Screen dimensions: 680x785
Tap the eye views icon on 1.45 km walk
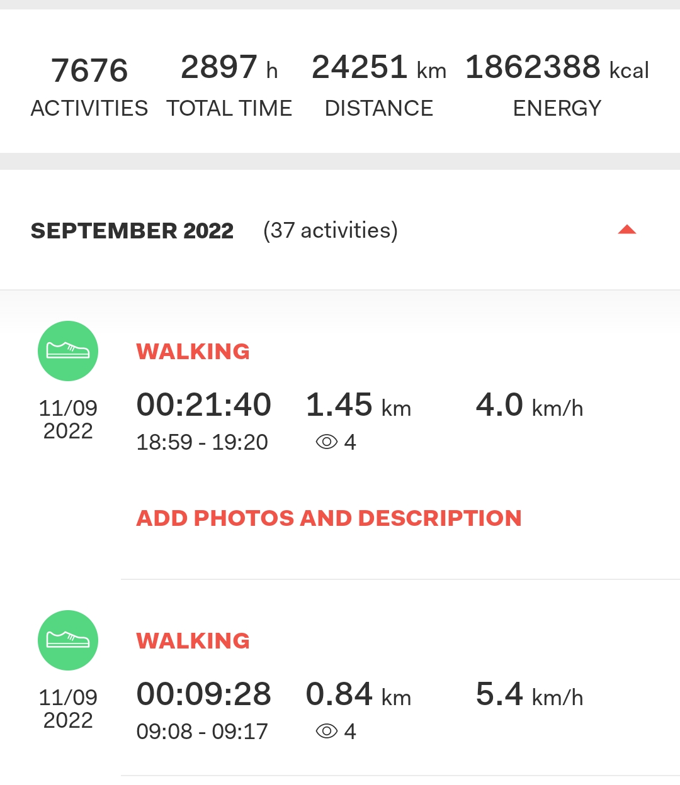(327, 442)
